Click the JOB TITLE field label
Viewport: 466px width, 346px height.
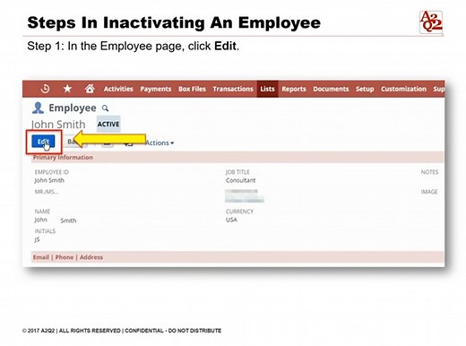(x=237, y=172)
